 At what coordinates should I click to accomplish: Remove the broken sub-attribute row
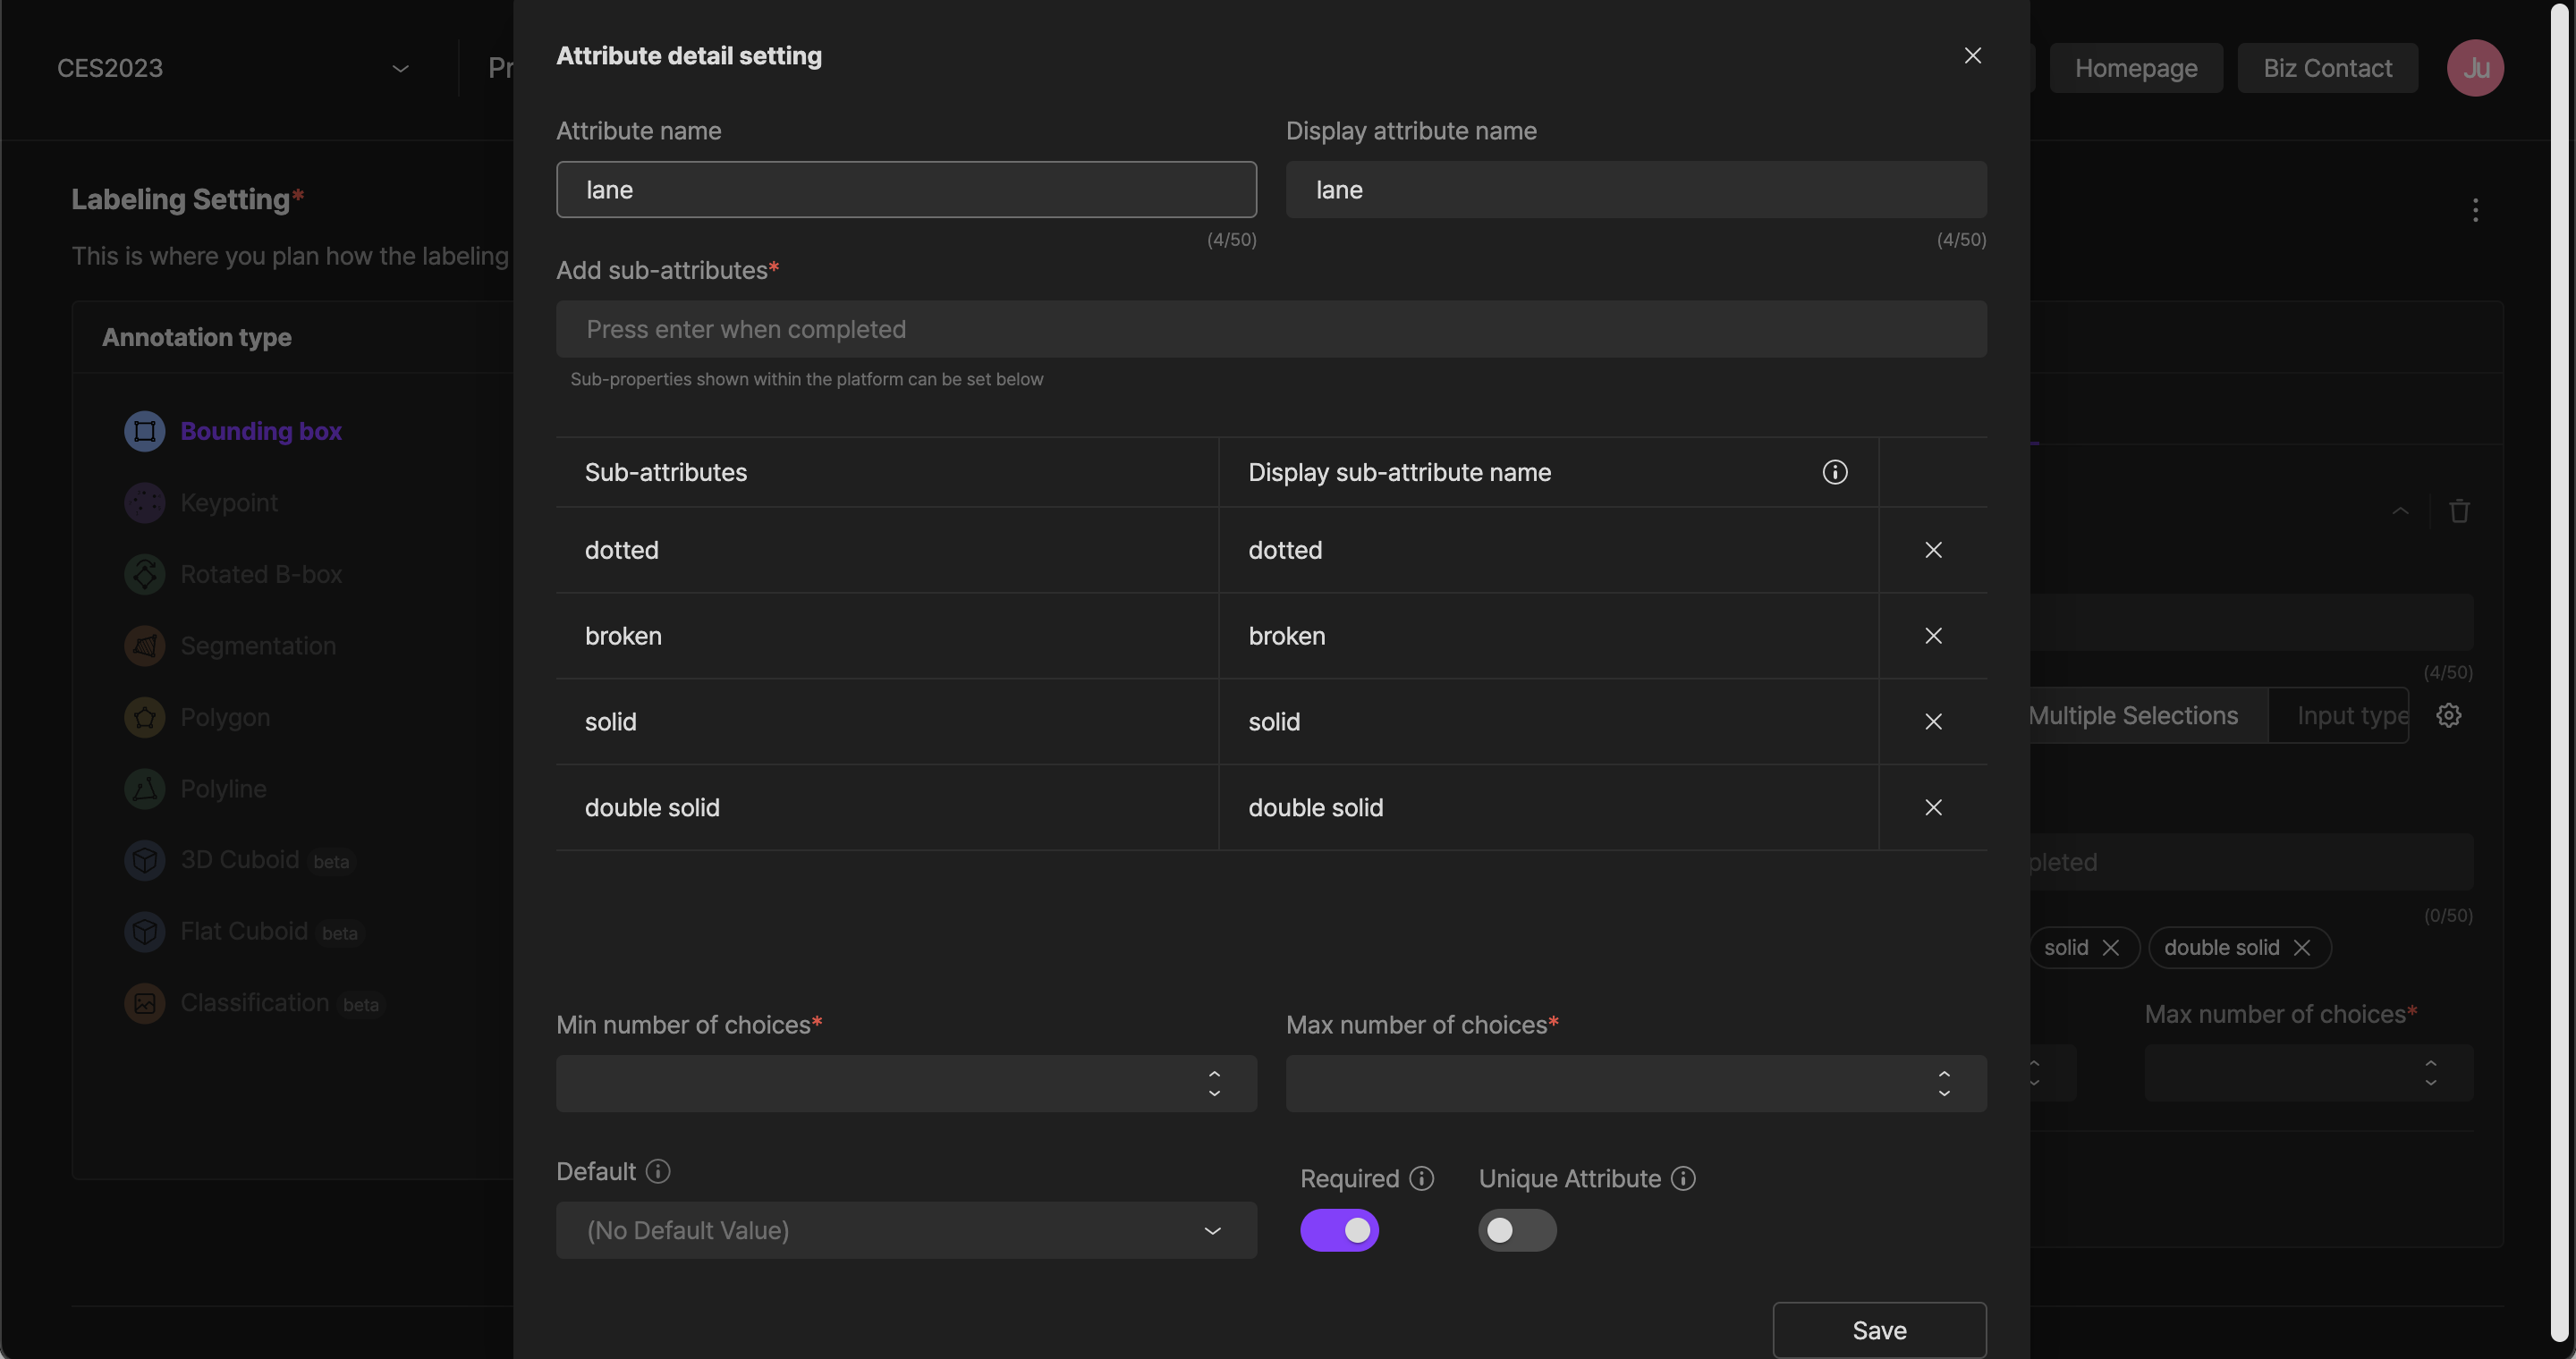1933,637
